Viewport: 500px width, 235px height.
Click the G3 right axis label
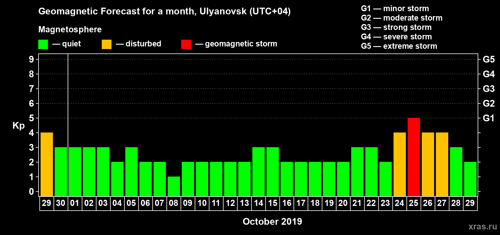coord(489,89)
